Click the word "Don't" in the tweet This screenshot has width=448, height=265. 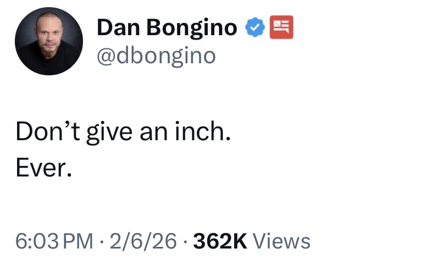pyautogui.click(x=48, y=132)
